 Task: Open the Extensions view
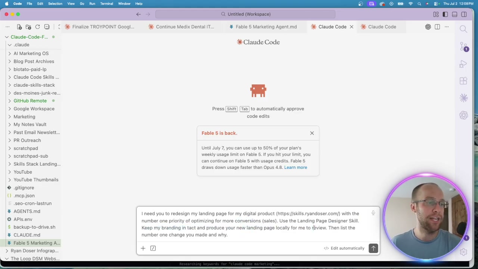click(463, 81)
